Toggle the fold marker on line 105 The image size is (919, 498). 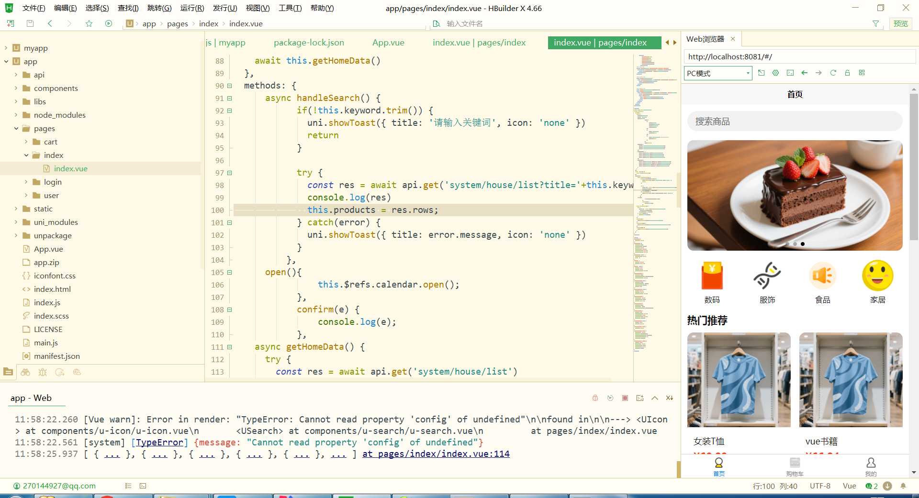coord(230,272)
